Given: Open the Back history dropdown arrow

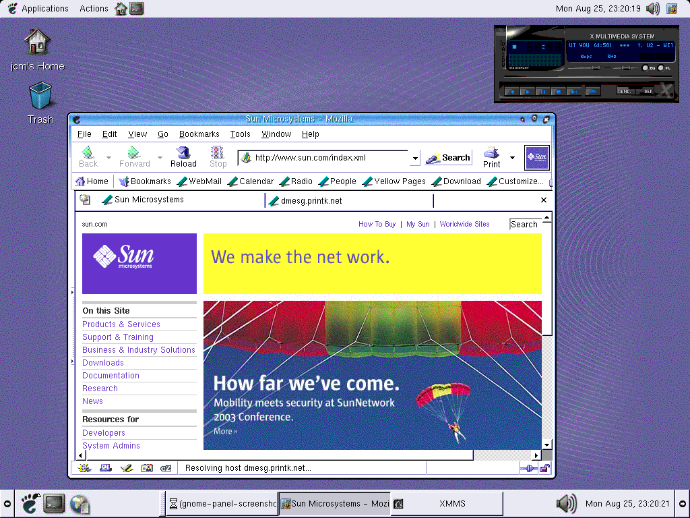Looking at the screenshot, I should [x=108, y=158].
